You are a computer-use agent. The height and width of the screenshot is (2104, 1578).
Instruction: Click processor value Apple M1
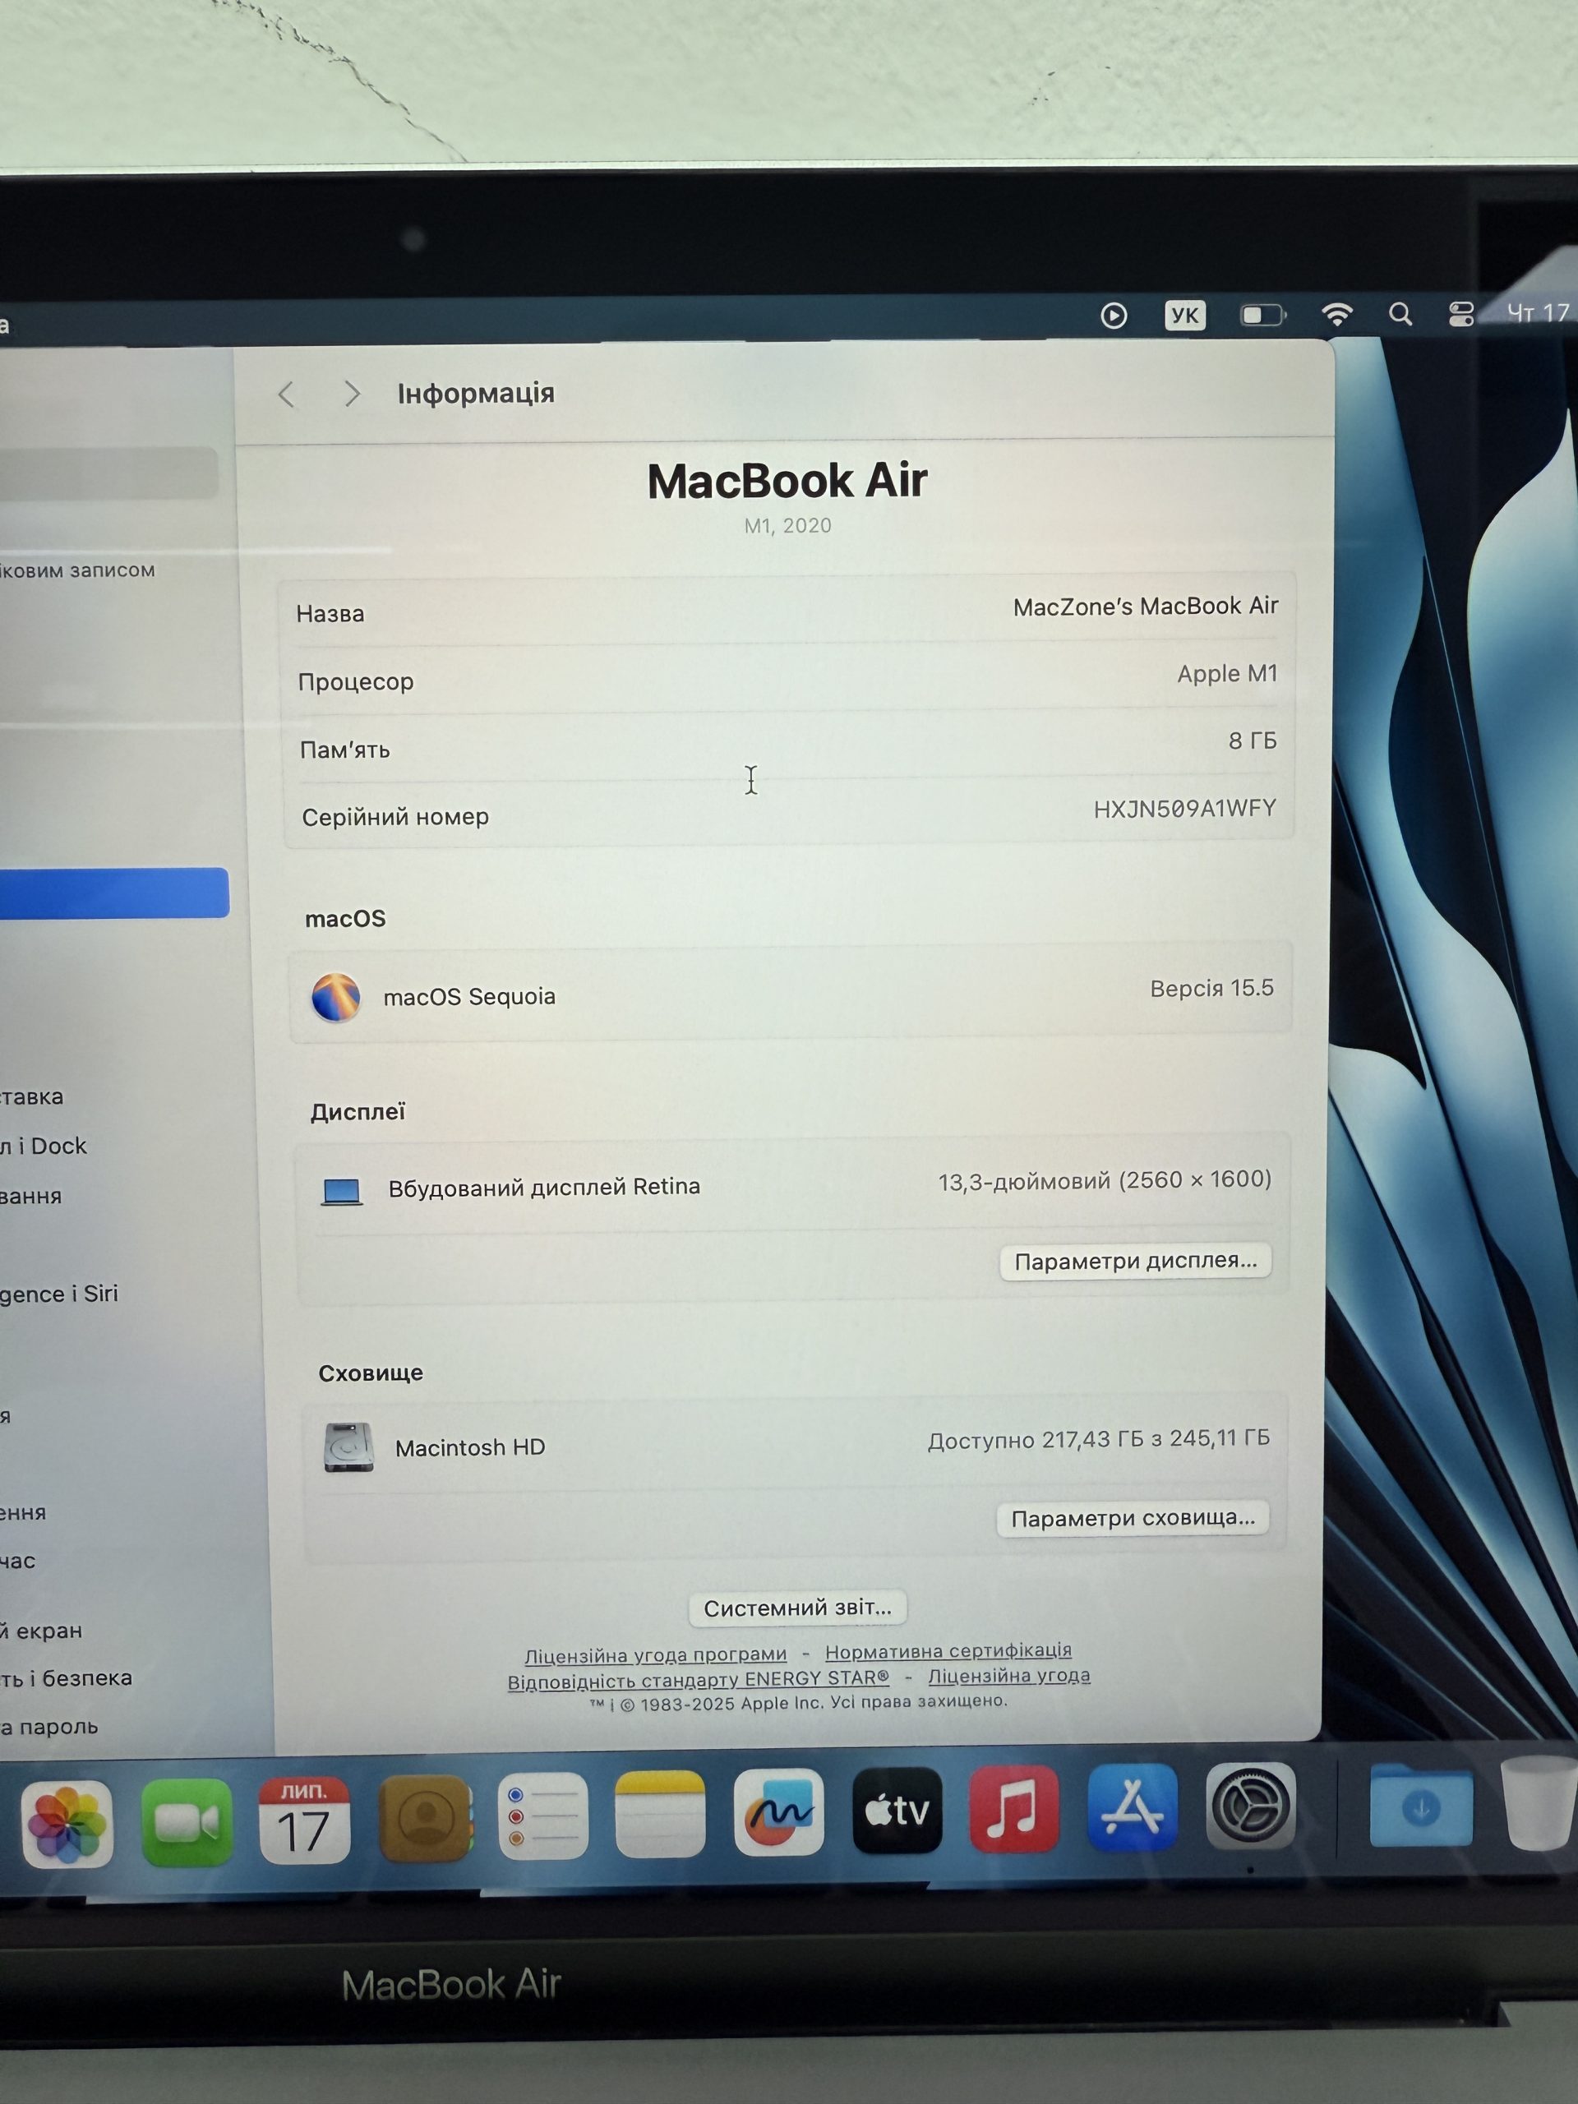[x=1227, y=673]
